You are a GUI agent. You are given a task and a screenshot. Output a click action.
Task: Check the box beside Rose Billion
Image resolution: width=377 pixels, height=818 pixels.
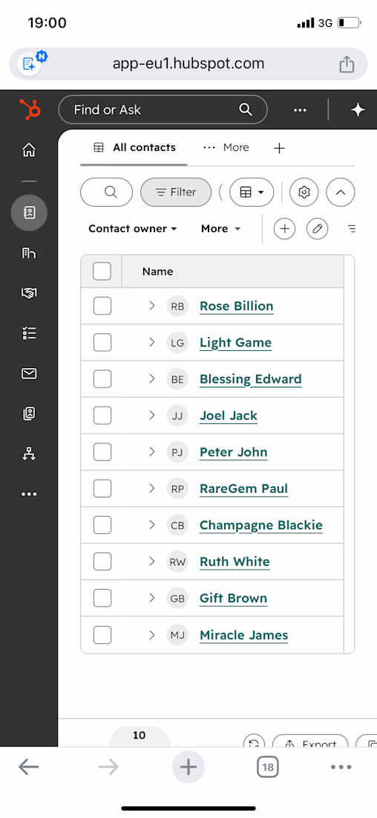coord(102,306)
